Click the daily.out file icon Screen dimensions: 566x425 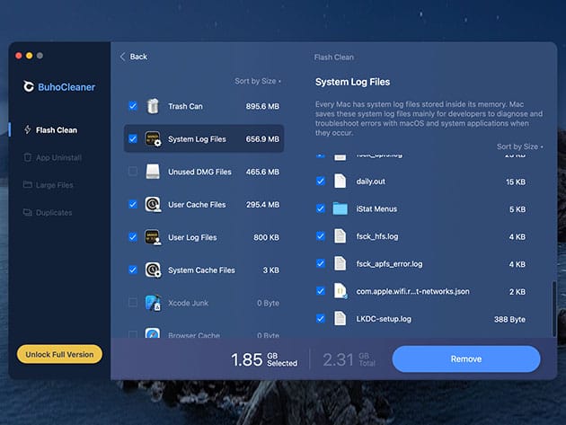[340, 182]
